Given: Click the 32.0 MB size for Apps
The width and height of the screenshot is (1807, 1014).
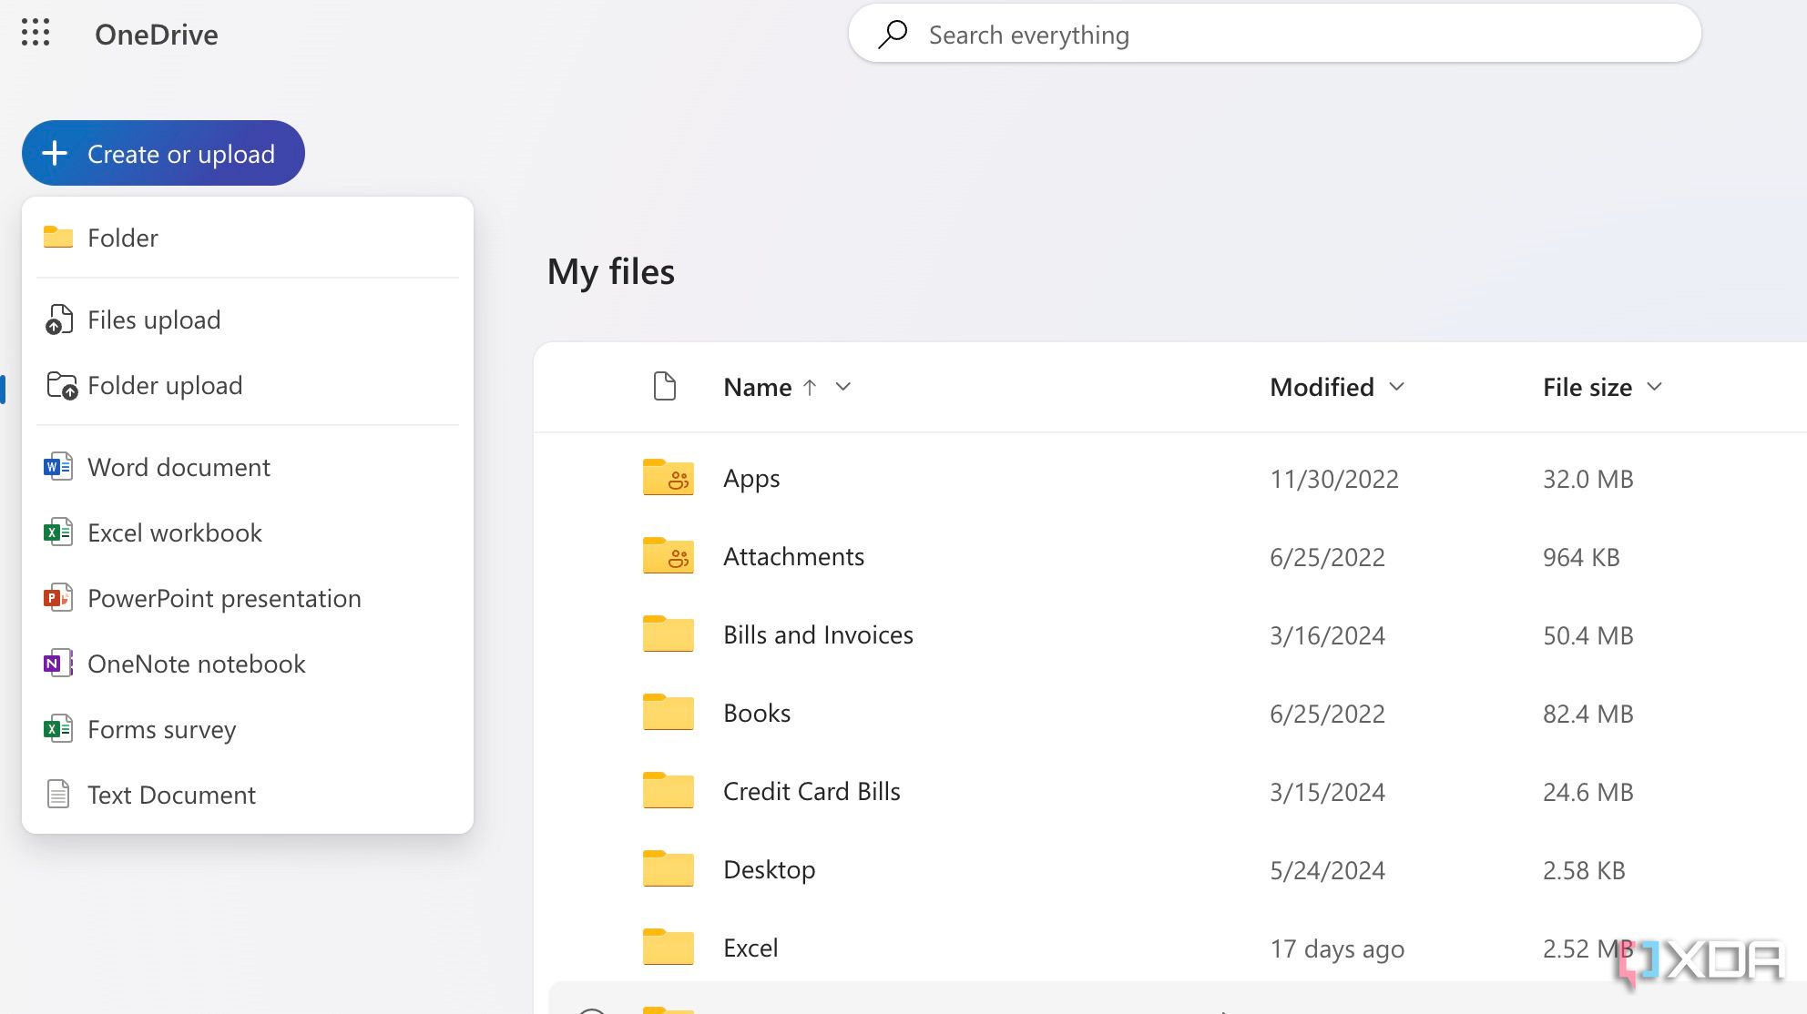Looking at the screenshot, I should (x=1588, y=480).
